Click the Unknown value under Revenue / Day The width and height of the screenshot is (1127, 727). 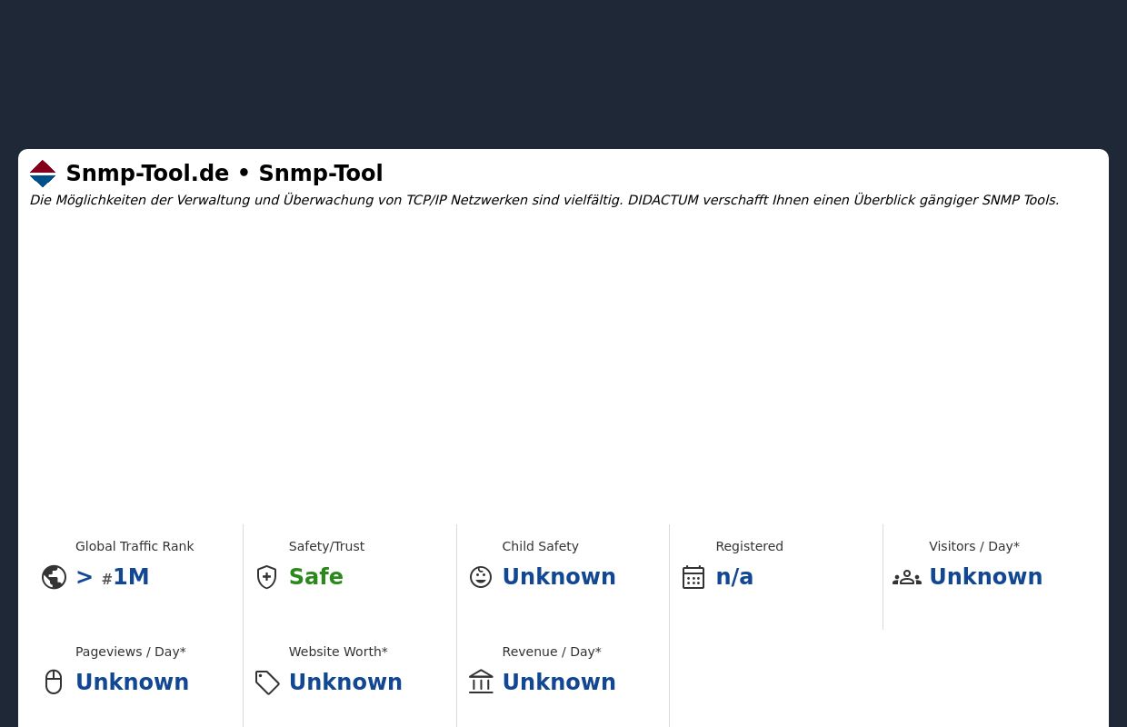(559, 682)
